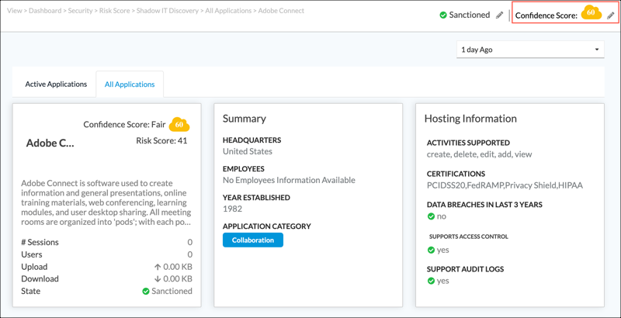621x318 pixels.
Task: Click the Adobe Connect description paragraph
Action: (106, 202)
